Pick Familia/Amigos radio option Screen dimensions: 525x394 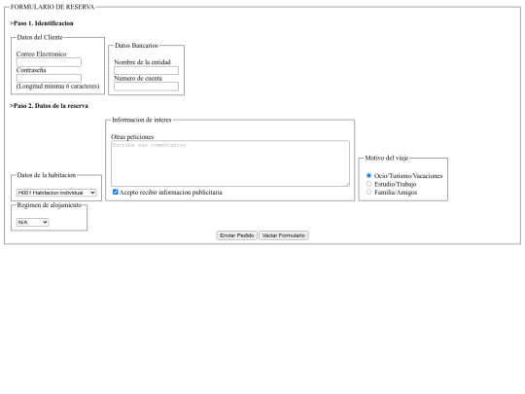(x=368, y=192)
